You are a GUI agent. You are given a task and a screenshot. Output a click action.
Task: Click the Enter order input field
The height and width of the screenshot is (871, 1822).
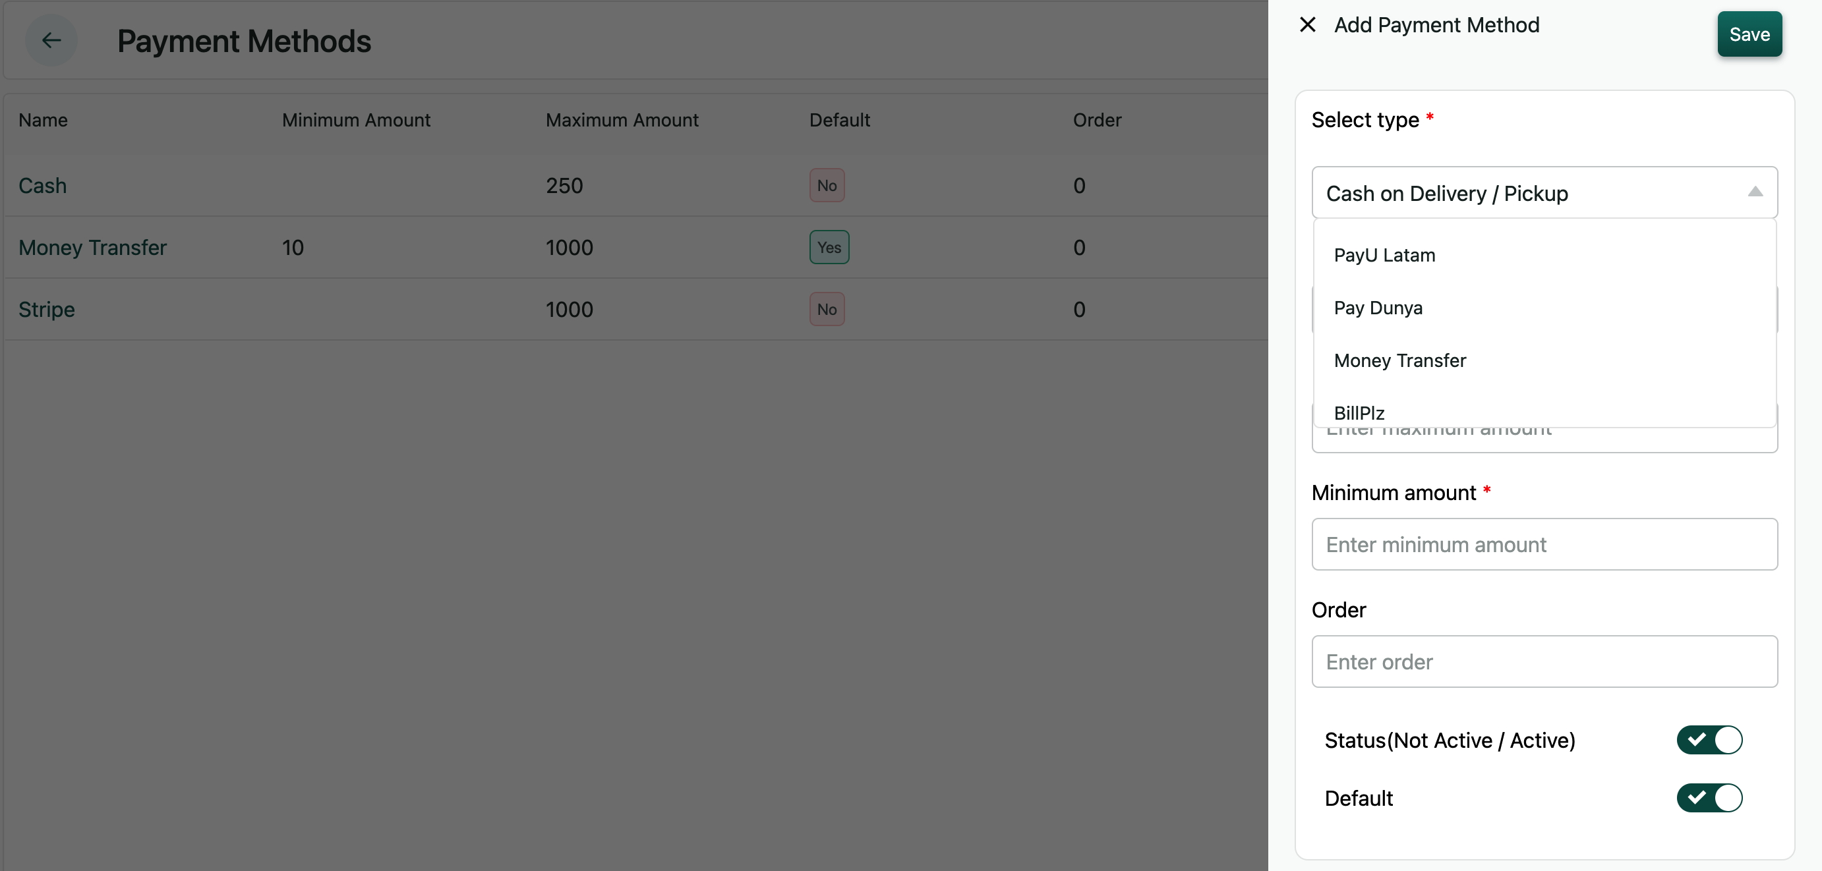click(x=1544, y=661)
